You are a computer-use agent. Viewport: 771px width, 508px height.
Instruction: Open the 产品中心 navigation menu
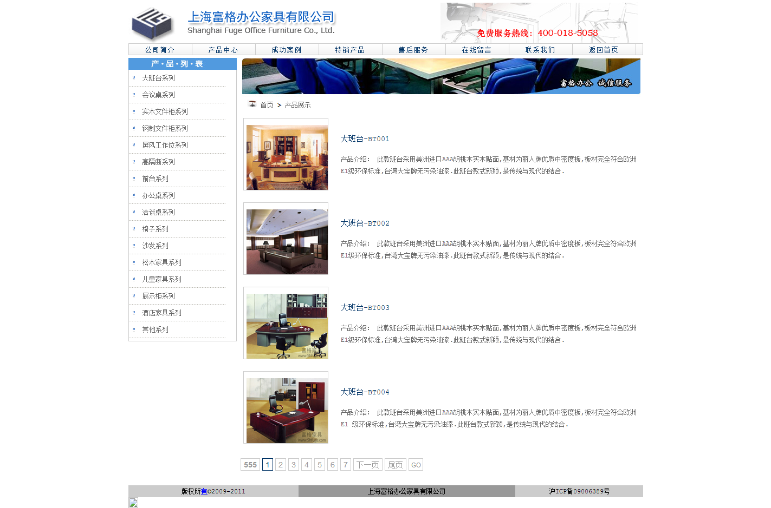tap(223, 50)
